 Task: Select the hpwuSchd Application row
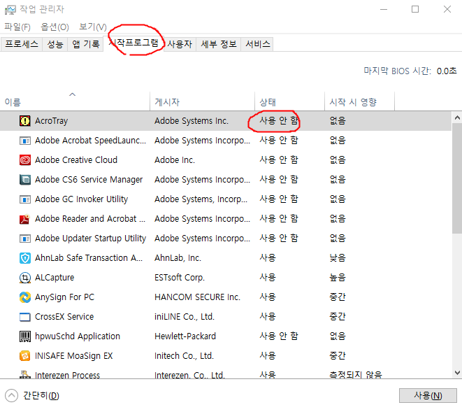click(x=225, y=336)
